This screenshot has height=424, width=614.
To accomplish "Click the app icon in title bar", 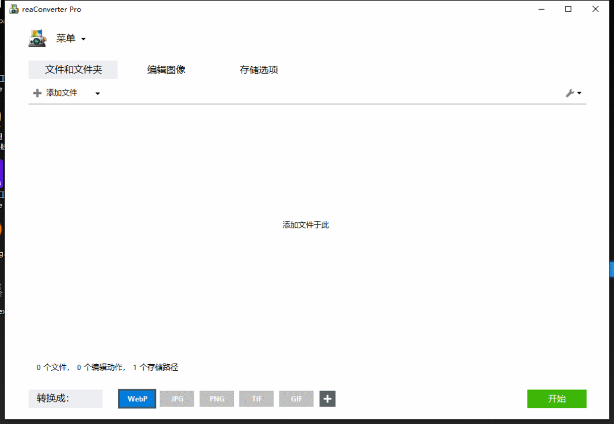I will tap(14, 9).
